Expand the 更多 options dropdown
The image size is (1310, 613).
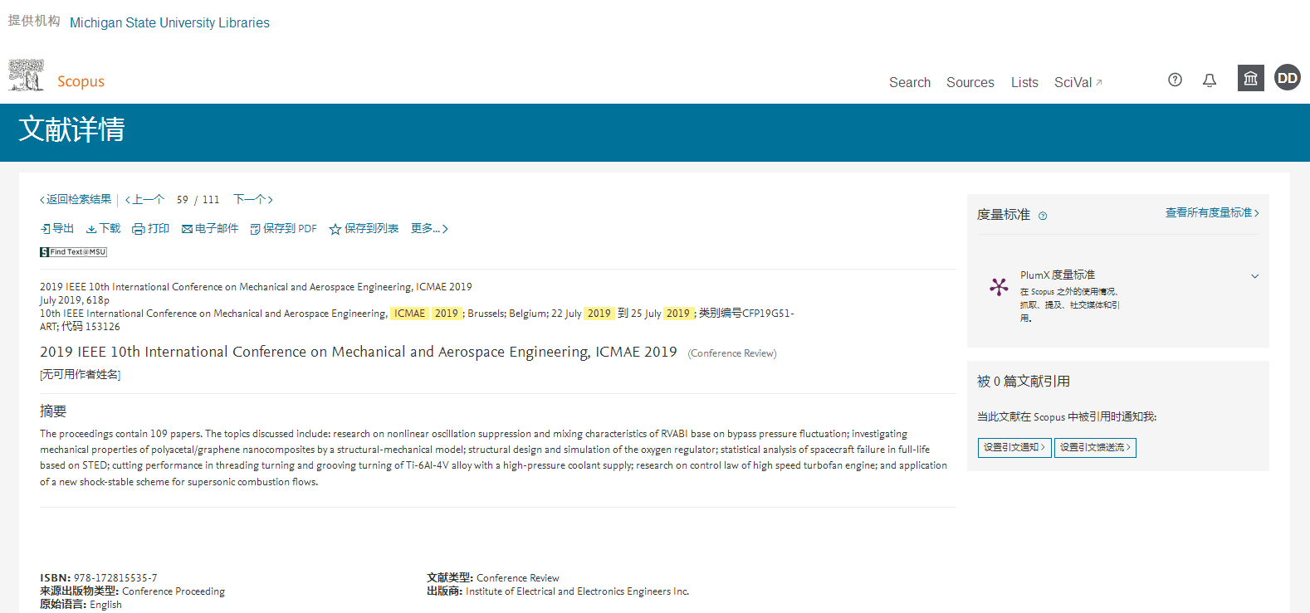429,229
